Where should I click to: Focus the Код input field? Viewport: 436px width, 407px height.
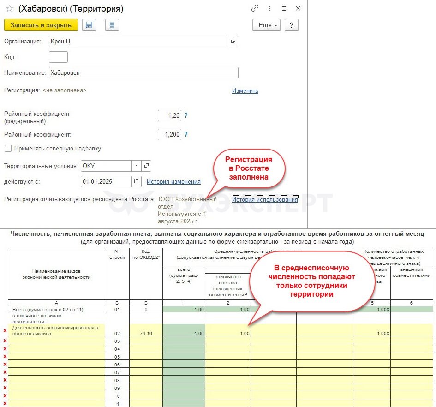coord(59,57)
